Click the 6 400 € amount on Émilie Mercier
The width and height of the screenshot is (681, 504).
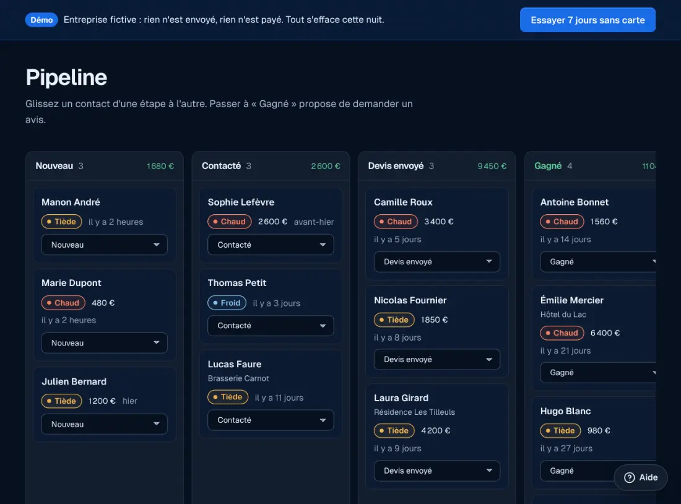[x=605, y=333]
